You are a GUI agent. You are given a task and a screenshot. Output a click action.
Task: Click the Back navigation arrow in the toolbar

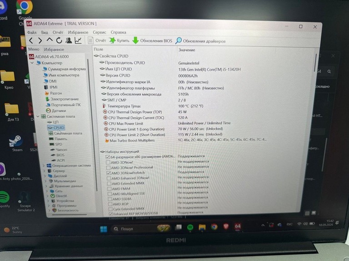point(31,40)
